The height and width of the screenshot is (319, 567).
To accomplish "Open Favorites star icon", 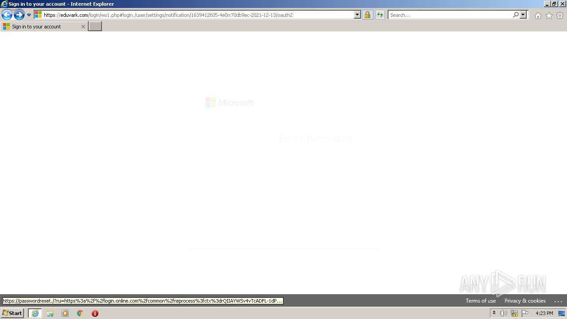I will 549,16.
